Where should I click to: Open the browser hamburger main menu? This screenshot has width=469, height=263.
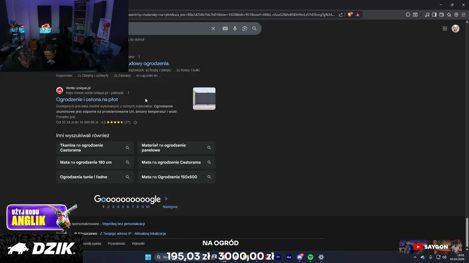[x=464, y=15]
